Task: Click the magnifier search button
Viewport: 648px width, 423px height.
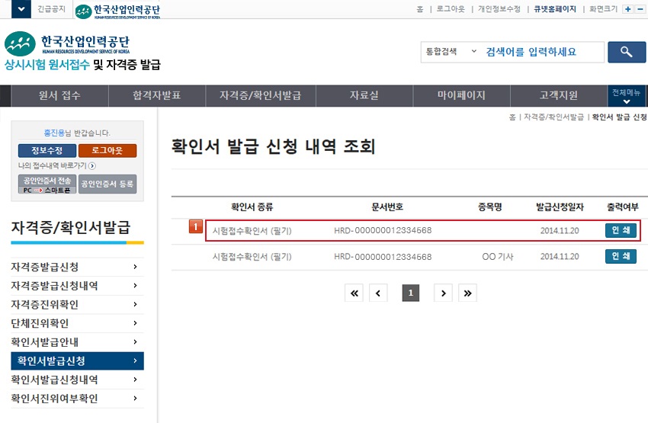Action: point(627,52)
